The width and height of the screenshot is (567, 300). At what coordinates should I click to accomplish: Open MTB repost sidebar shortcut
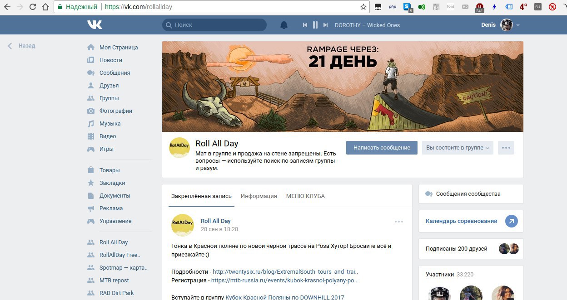click(x=114, y=281)
